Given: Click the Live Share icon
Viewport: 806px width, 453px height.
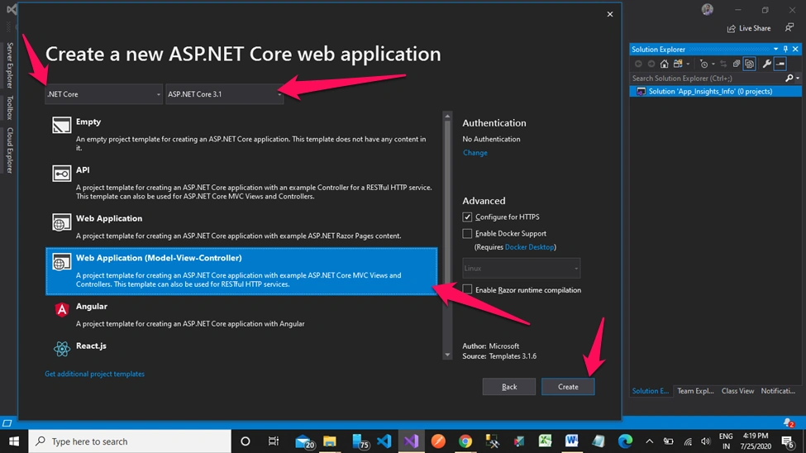Looking at the screenshot, I should pyautogui.click(x=731, y=28).
